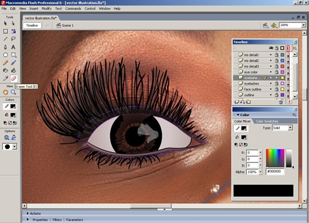Image resolution: width=309 pixels, height=223 pixels.
Task: Open the Alpha value dropdown
Action: point(260,172)
